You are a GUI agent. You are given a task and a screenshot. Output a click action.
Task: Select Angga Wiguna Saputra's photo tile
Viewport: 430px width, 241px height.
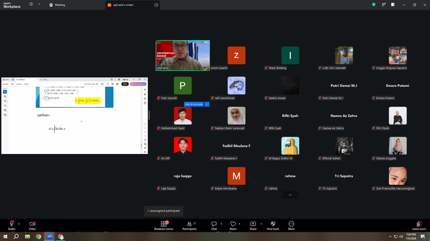pyautogui.click(x=398, y=56)
